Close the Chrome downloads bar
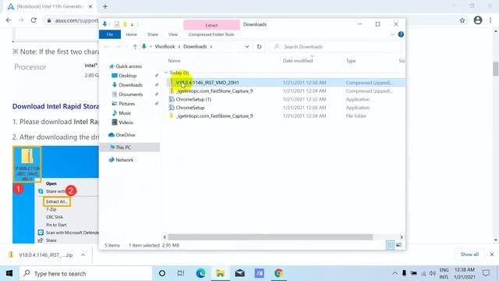Image resolution: width=499 pixels, height=281 pixels. coord(492,254)
